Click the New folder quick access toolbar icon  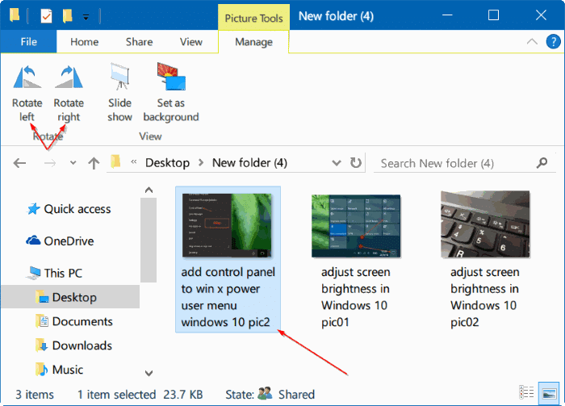(x=67, y=16)
